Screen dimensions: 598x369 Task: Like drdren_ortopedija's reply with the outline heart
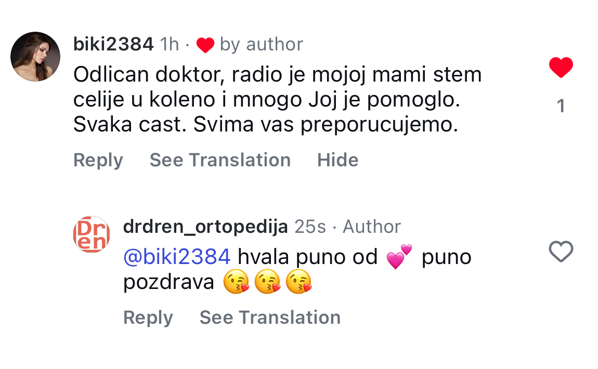pos(561,252)
